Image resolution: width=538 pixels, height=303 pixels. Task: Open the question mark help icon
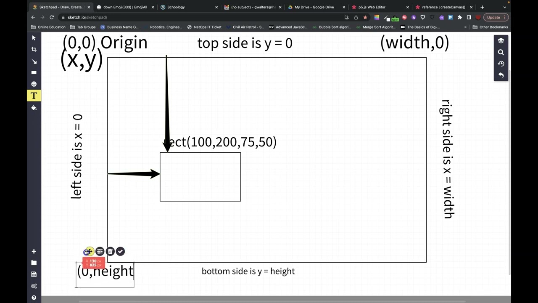pyautogui.click(x=34, y=298)
